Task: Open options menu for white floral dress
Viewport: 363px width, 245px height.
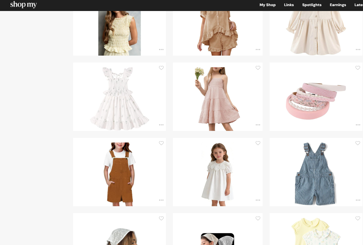Action: (x=161, y=125)
